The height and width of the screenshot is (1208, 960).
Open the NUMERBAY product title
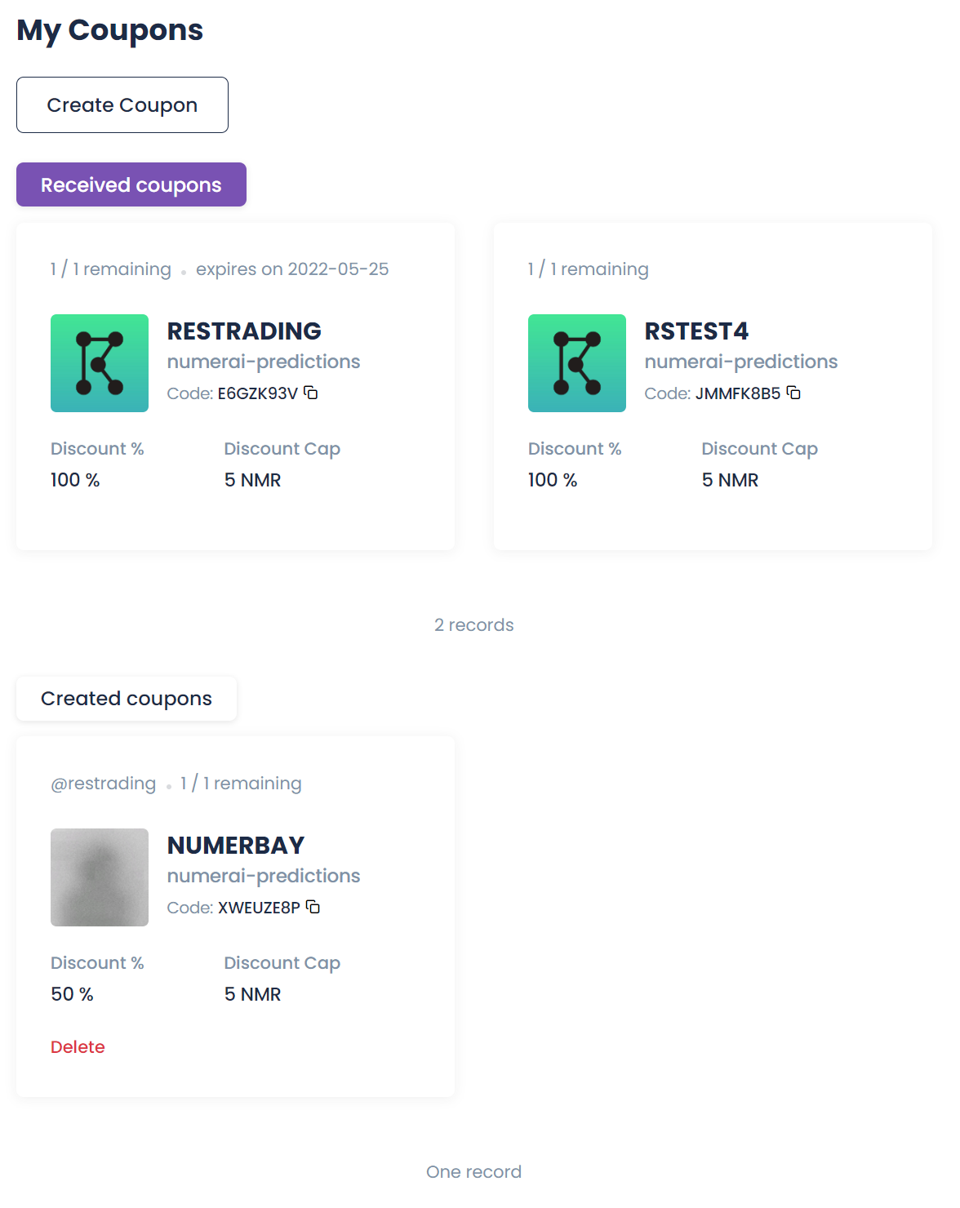(236, 846)
